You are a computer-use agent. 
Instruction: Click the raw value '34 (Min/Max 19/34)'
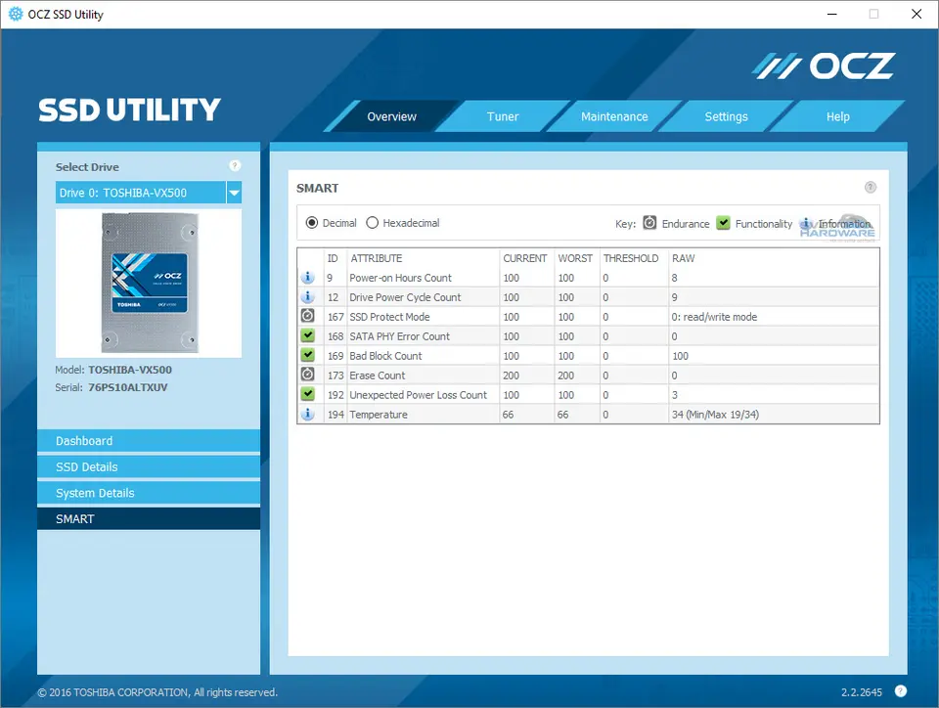click(x=715, y=415)
